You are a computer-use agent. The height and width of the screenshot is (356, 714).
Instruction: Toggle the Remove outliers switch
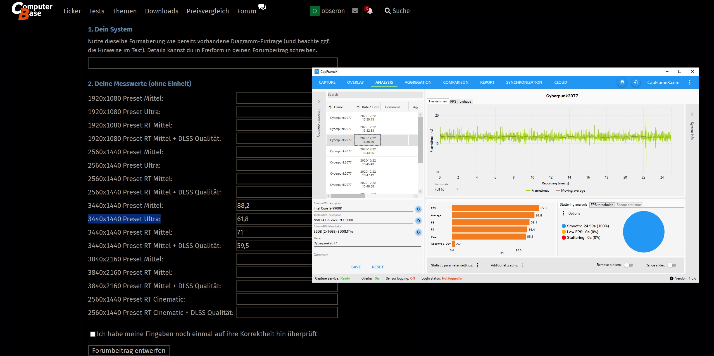click(628, 265)
